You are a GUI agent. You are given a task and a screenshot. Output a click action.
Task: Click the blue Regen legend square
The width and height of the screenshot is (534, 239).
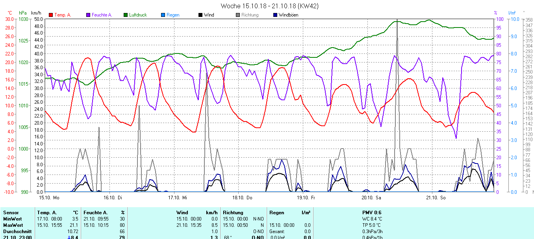click(x=163, y=15)
